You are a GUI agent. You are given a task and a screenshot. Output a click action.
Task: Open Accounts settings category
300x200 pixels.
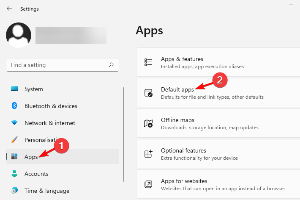tap(63, 173)
